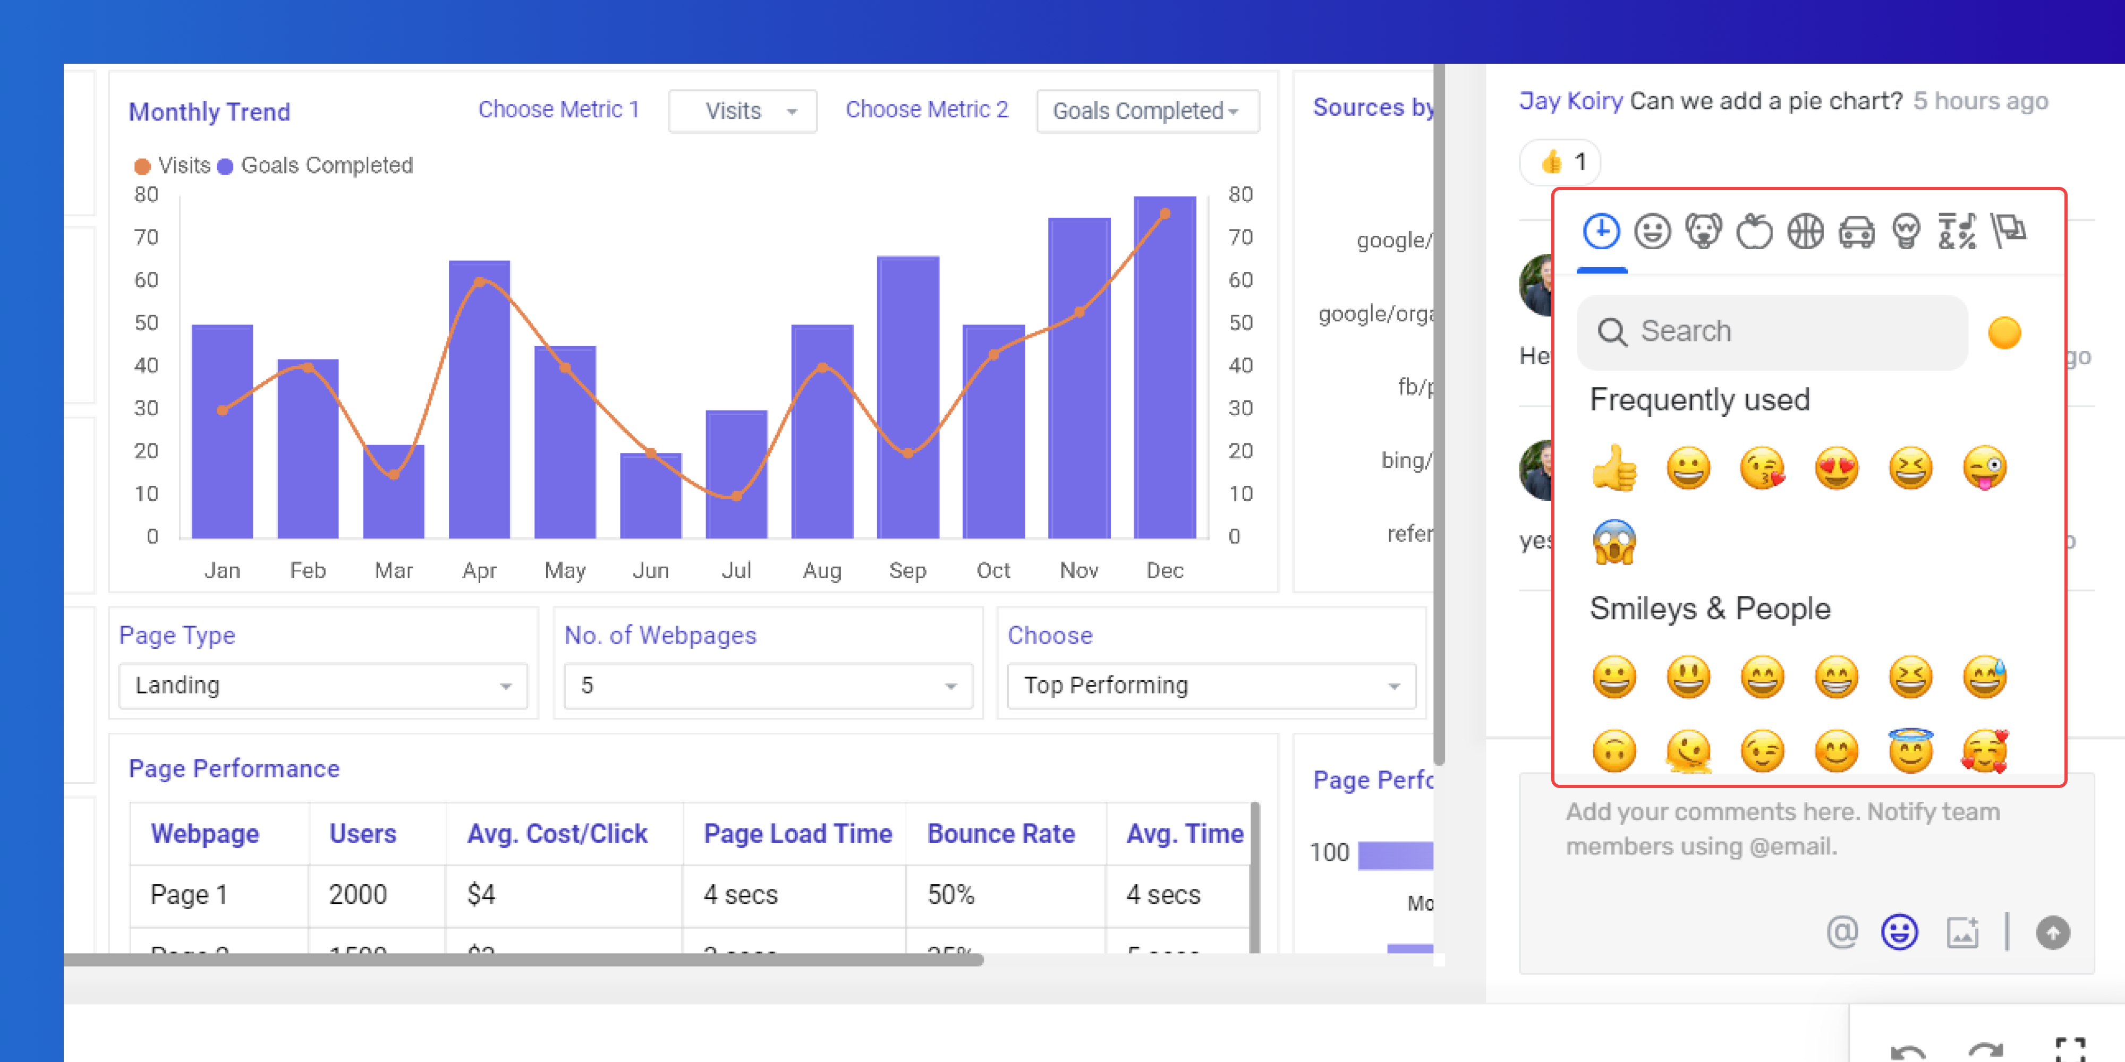
Task: Open the Travel & Places car category
Action: (1856, 232)
